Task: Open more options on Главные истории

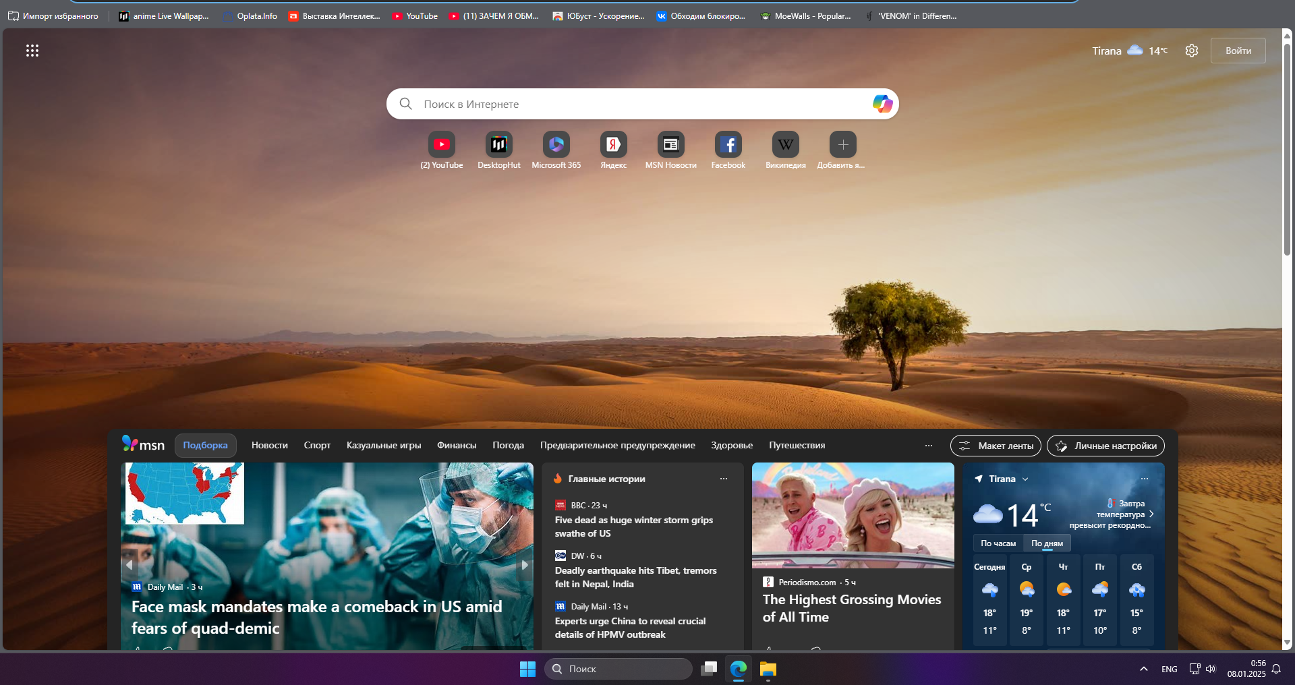Action: click(724, 479)
